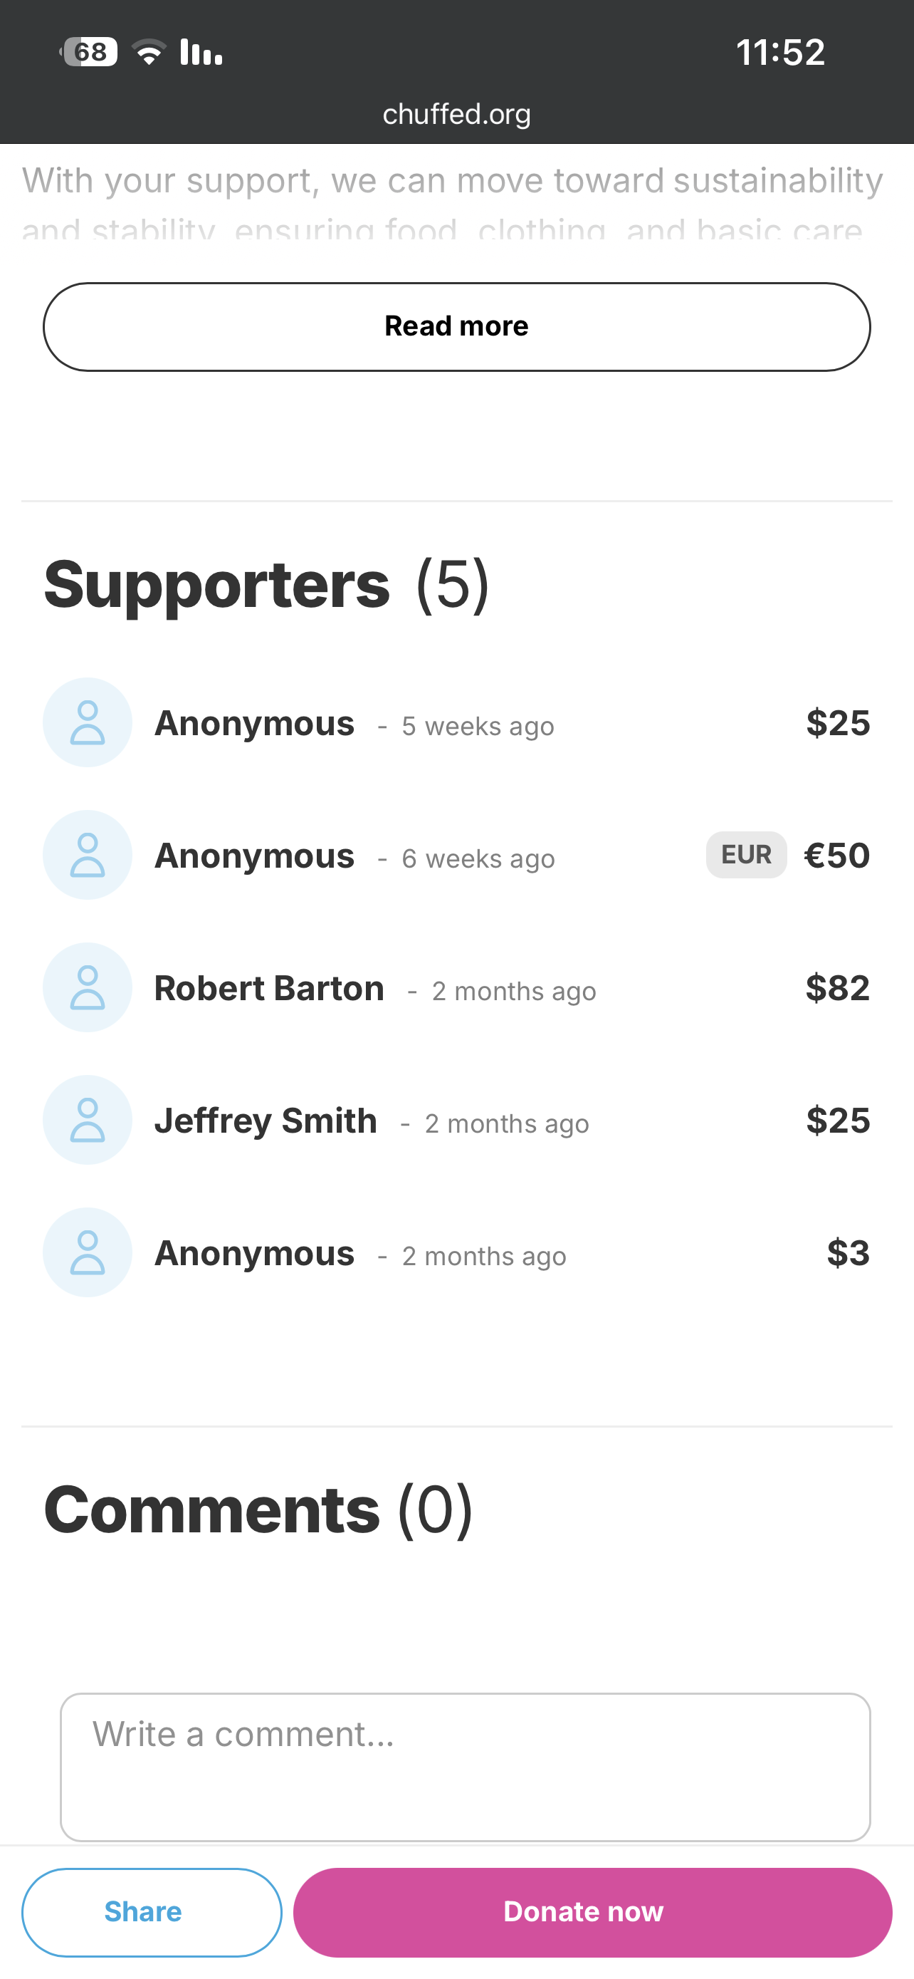Tap Jeffrey Smith's profile avatar icon
This screenshot has height=1979, width=914.
click(88, 1120)
